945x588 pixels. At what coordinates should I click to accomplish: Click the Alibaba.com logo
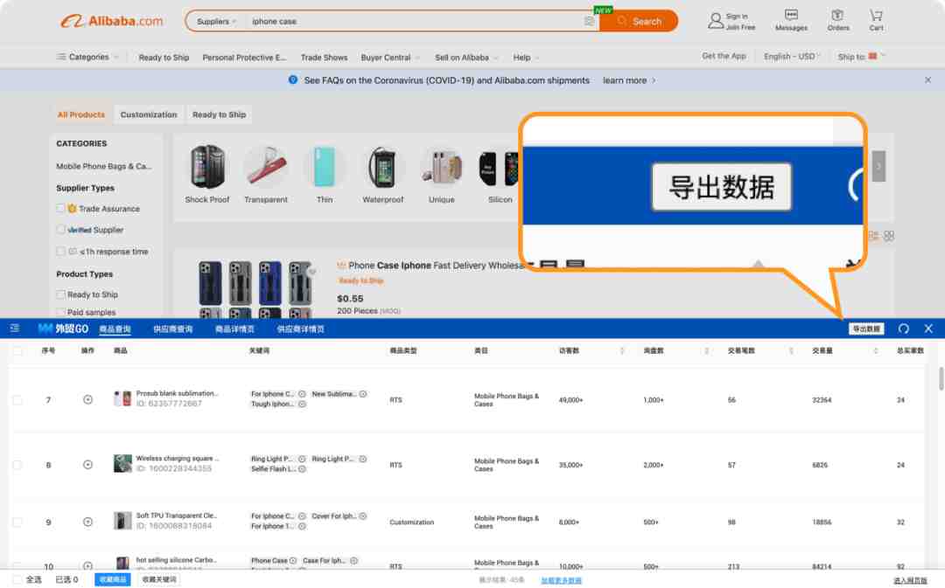(111, 21)
